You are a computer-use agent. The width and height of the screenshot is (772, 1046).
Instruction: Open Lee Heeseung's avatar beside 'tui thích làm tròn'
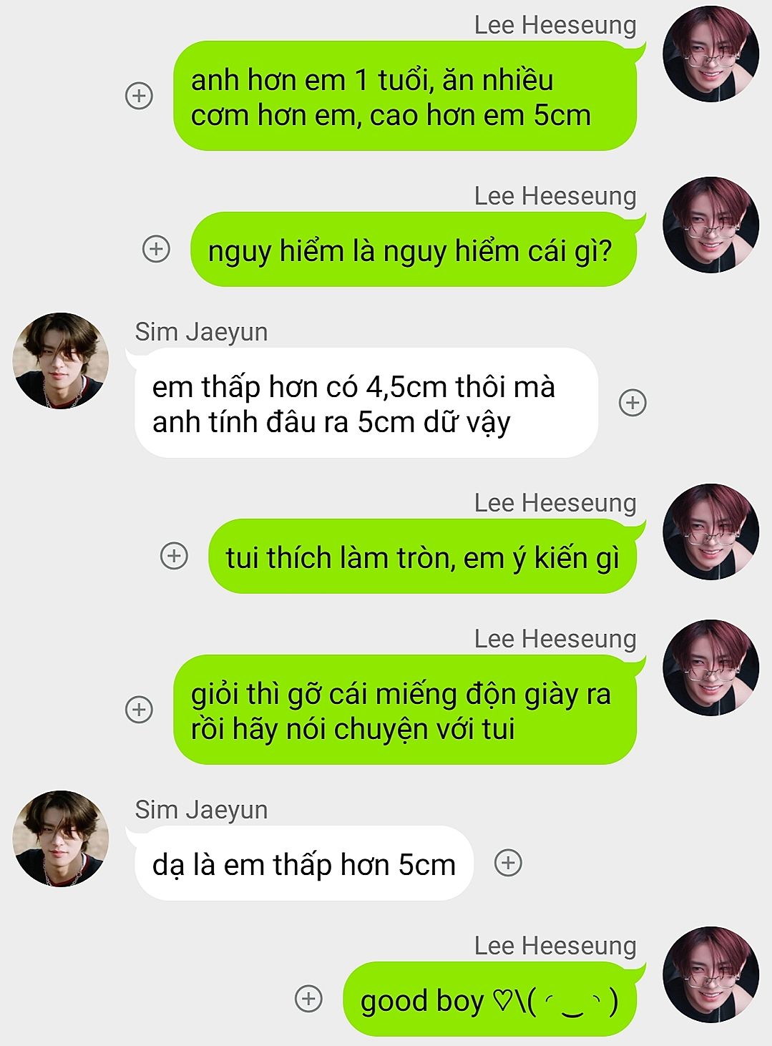[710, 532]
